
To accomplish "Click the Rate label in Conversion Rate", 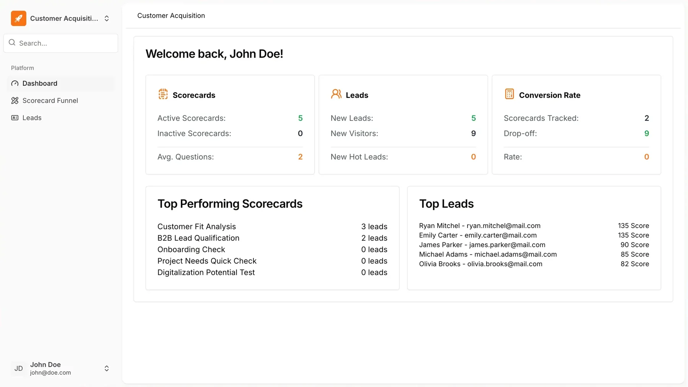I will 513,157.
